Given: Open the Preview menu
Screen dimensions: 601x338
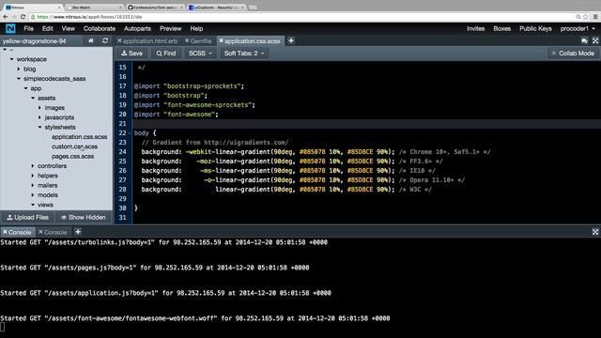Looking at the screenshot, I should click(x=171, y=29).
